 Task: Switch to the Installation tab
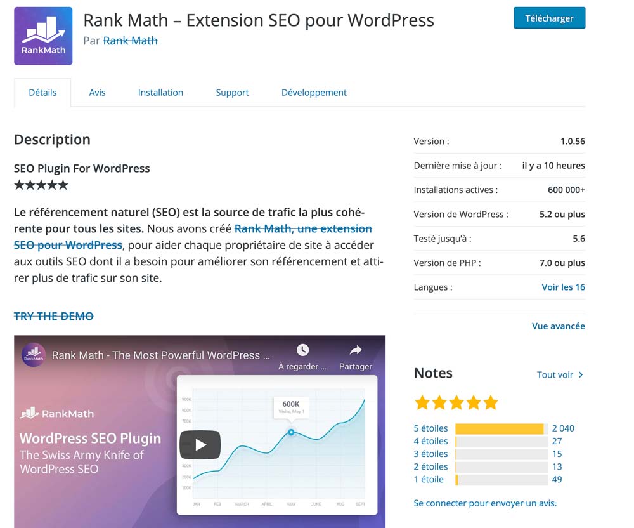(160, 93)
